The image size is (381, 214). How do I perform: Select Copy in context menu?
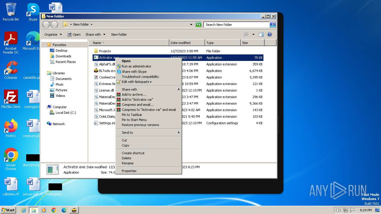coord(149,145)
